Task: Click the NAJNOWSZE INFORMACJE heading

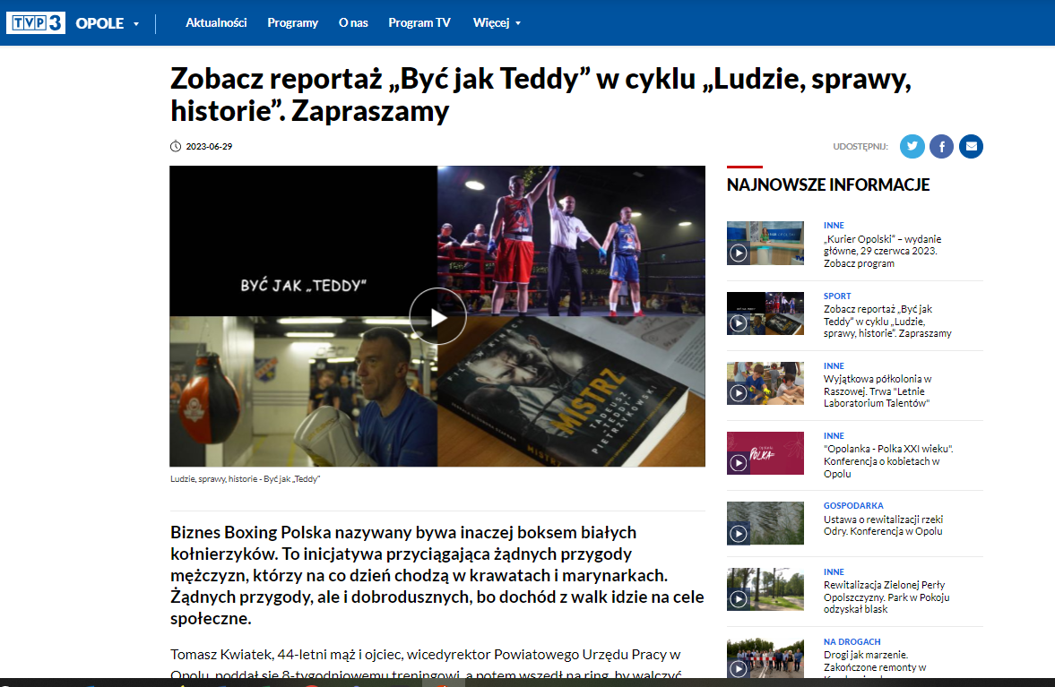Action: (x=828, y=185)
